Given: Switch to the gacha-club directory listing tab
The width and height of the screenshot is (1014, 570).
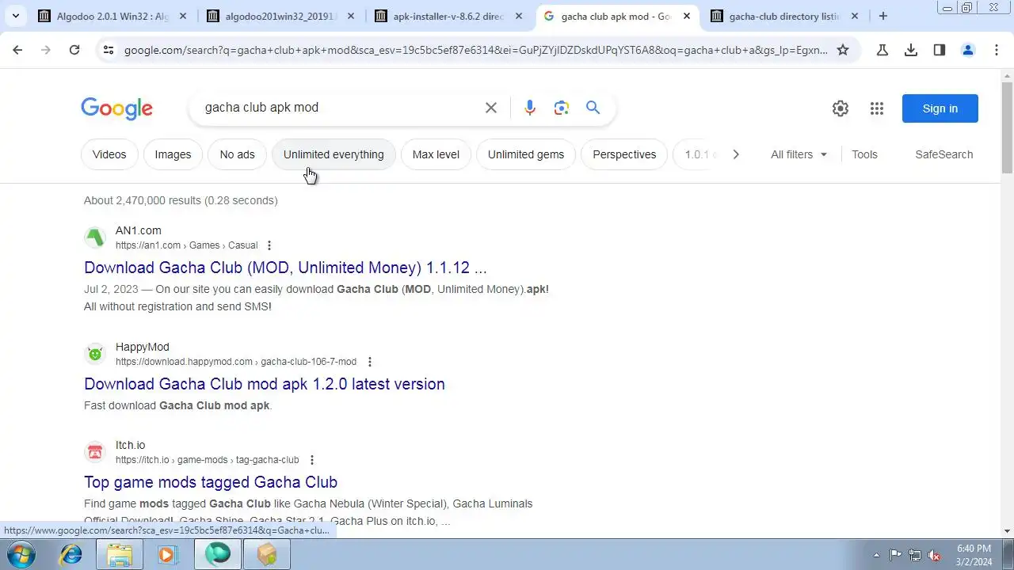Looking at the screenshot, I should pyautogui.click(x=785, y=16).
